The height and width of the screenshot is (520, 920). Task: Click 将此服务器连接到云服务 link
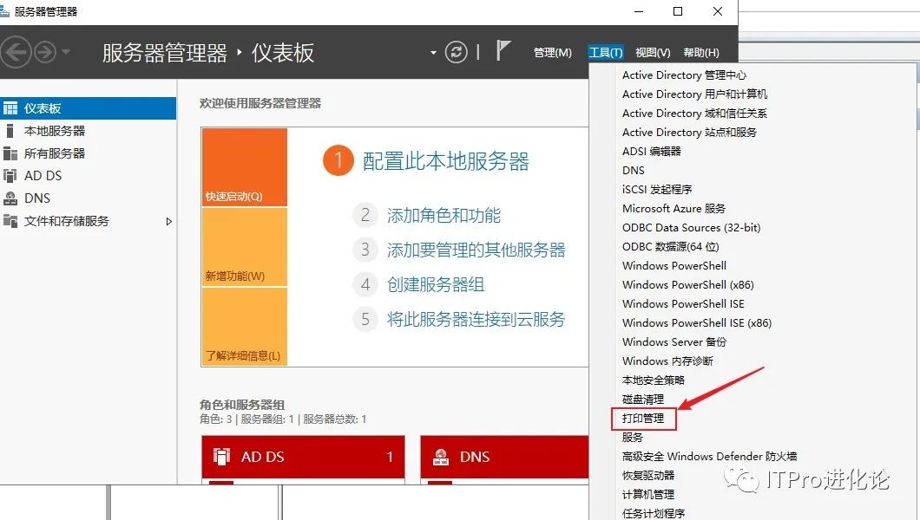(476, 319)
